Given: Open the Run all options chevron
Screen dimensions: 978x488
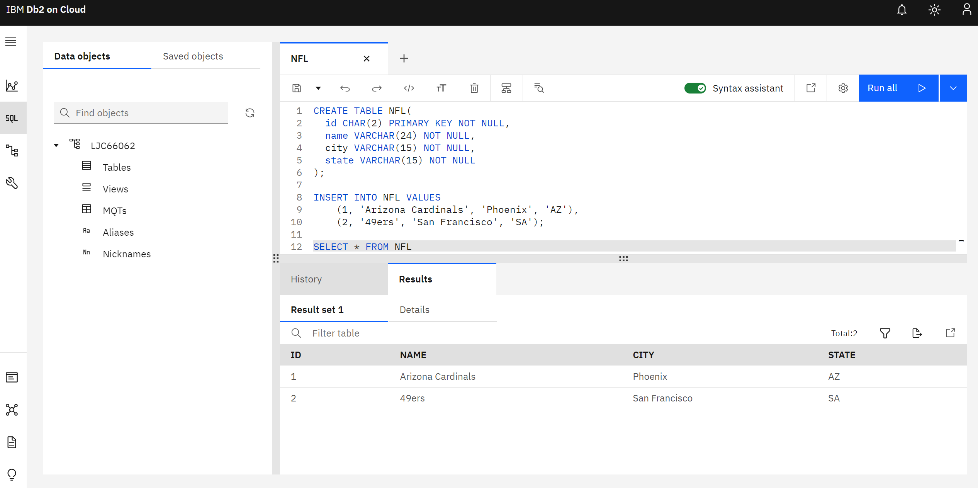Looking at the screenshot, I should click(953, 88).
